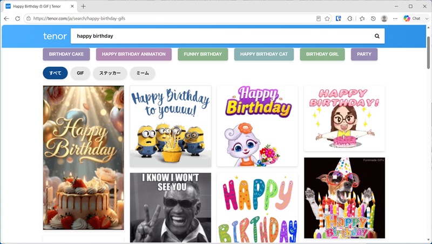Open the colorful letters HAPPY BIRTHDAY GIF
Screen dimensions: 432x244
pyautogui.click(x=258, y=208)
